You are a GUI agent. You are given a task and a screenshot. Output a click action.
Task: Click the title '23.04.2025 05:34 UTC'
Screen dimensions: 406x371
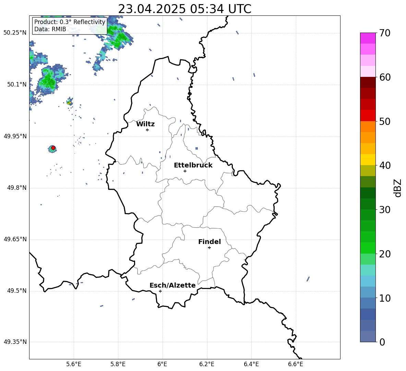tap(184, 9)
